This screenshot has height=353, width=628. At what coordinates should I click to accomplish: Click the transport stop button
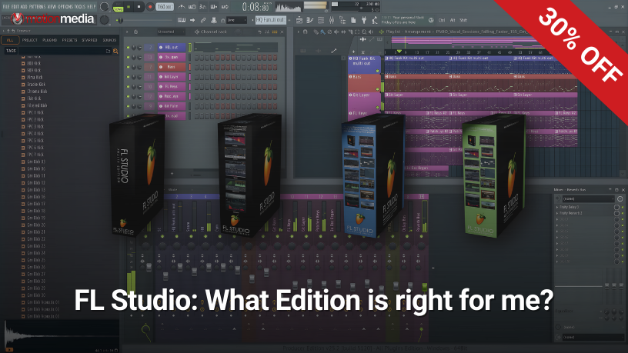[x=139, y=7]
